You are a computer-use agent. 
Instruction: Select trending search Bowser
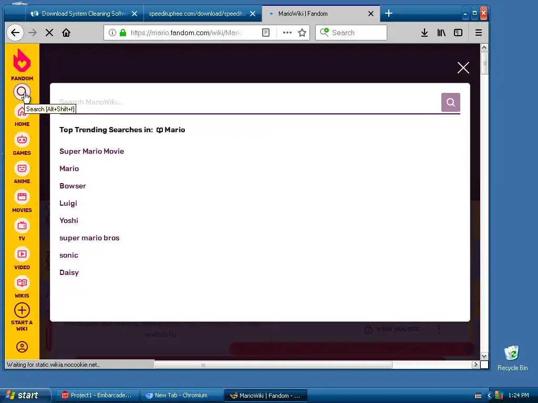(x=73, y=186)
